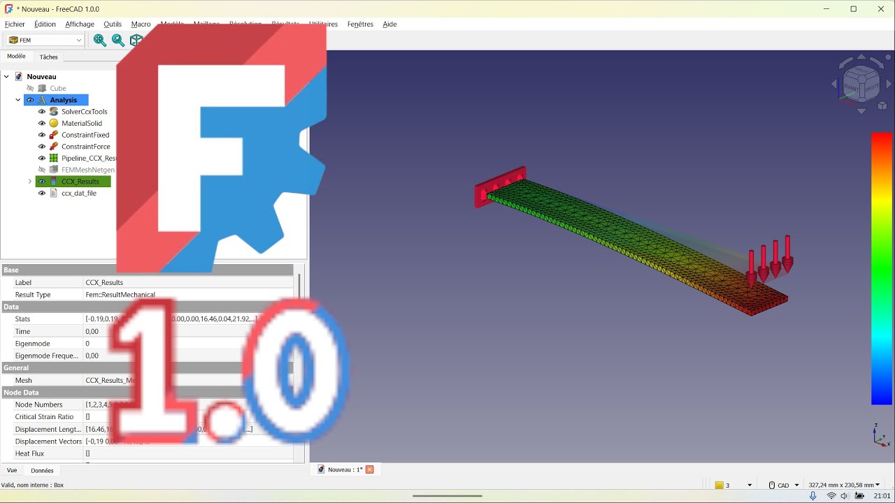Click the system clock showing 21:01
The width and height of the screenshot is (895, 503).
pyautogui.click(x=882, y=495)
